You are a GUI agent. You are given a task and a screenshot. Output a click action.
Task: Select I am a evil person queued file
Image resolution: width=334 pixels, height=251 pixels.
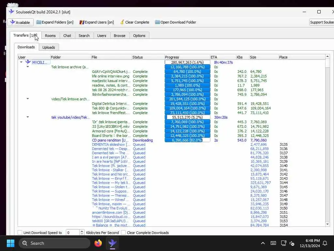tap(111, 157)
